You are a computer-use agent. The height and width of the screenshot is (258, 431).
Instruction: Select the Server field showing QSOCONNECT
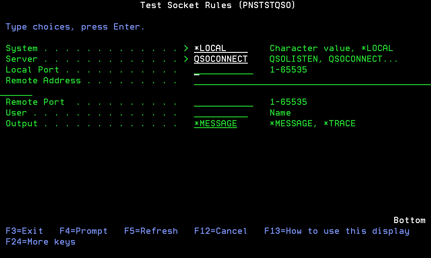coord(220,59)
